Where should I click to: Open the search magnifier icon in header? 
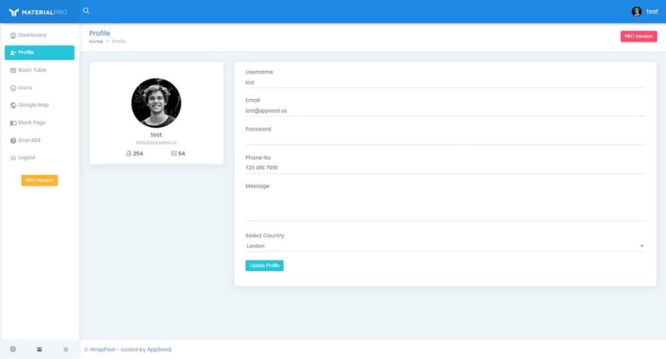click(x=86, y=11)
